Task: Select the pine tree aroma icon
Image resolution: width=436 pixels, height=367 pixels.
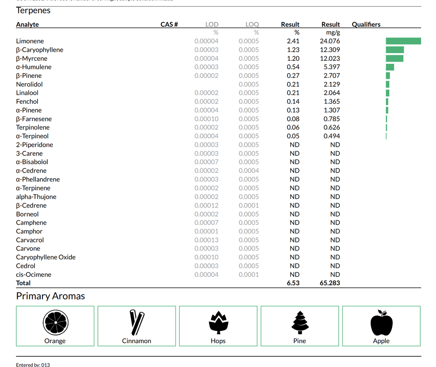Action: click(x=300, y=323)
